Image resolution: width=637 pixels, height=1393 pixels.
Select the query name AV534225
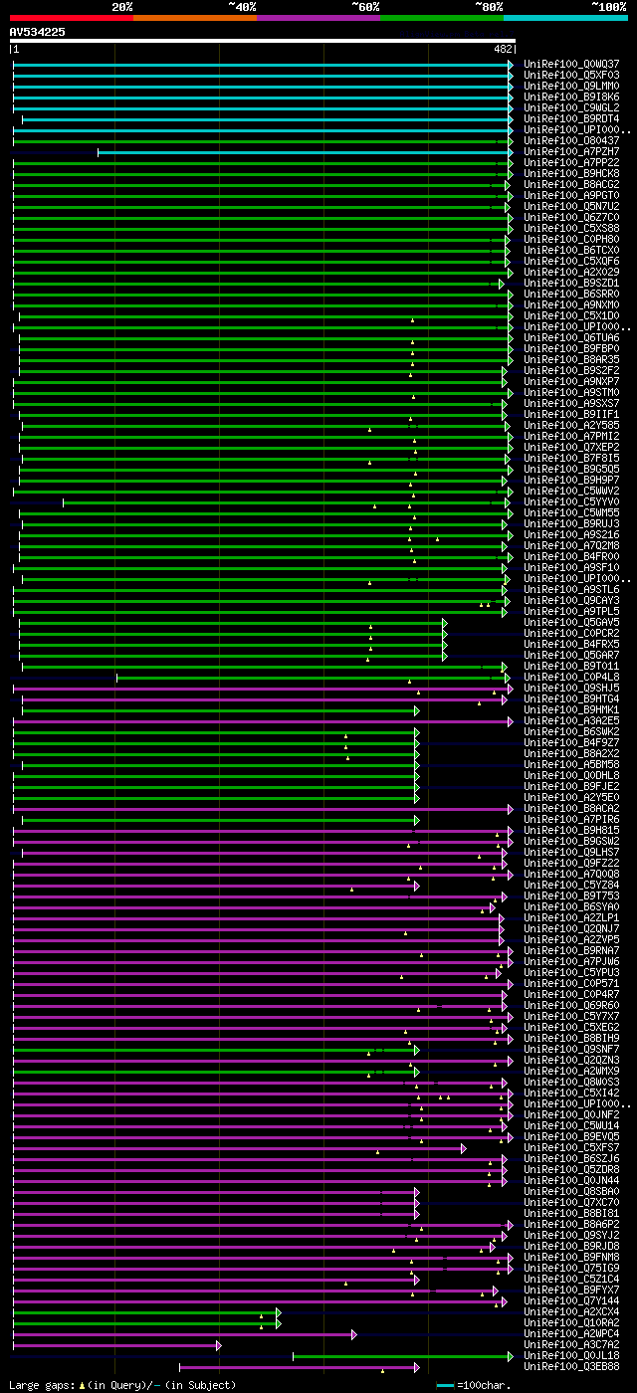pyautogui.click(x=38, y=32)
